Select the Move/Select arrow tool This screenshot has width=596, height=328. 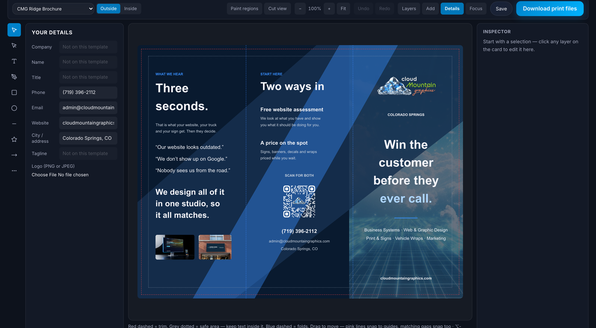click(x=14, y=30)
